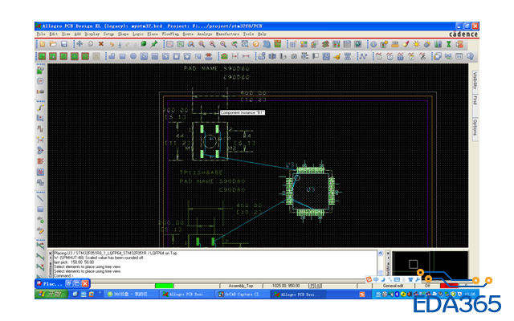Switch to the Visibility side tab
Viewport: 514px width, 321px height.
click(475, 79)
